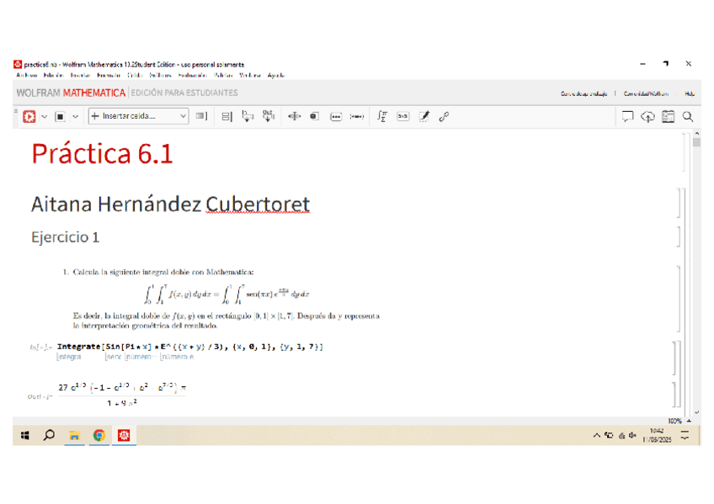Click the Abort evaluation stop icon

coord(60,116)
